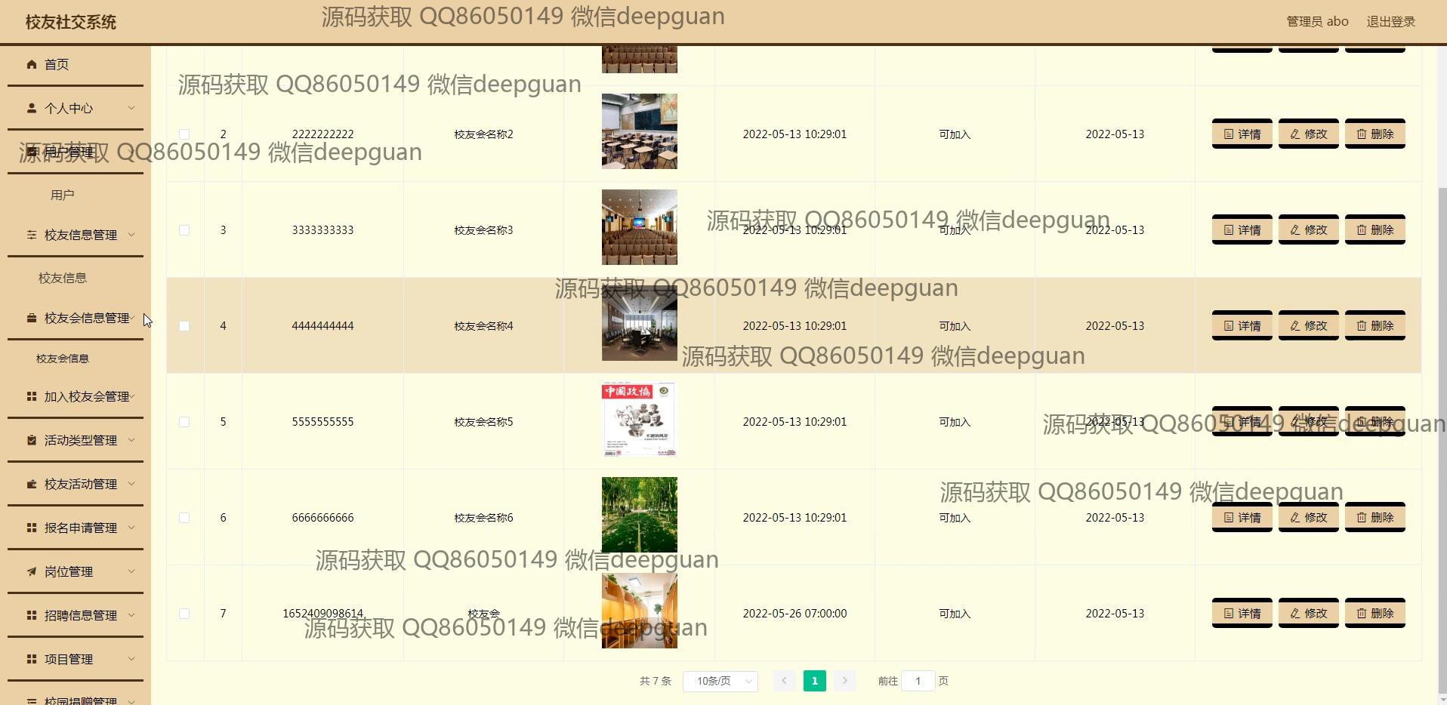
Task: Click 修改 for 校友会名称6
Action: [1309, 518]
